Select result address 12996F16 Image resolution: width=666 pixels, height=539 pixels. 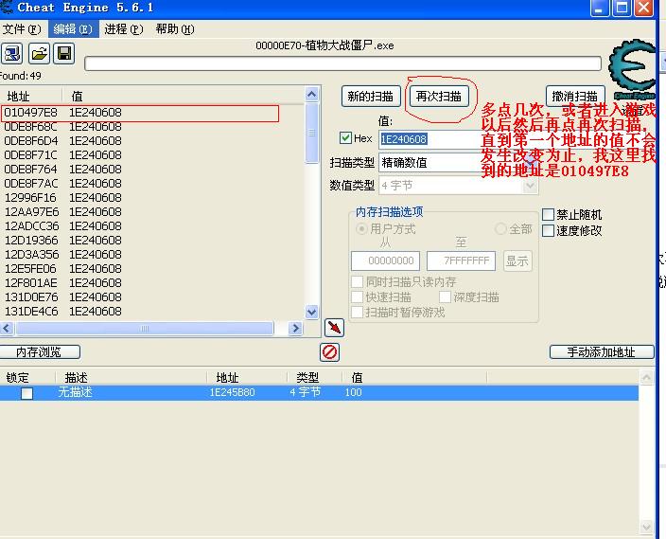(30, 197)
